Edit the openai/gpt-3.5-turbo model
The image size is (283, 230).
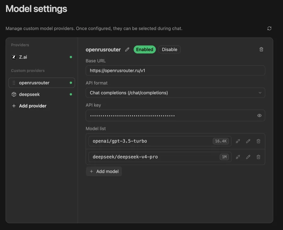tap(248, 141)
